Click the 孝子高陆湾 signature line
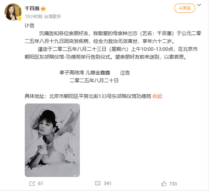Viewport: 209px width, 191px height. coord(95,73)
